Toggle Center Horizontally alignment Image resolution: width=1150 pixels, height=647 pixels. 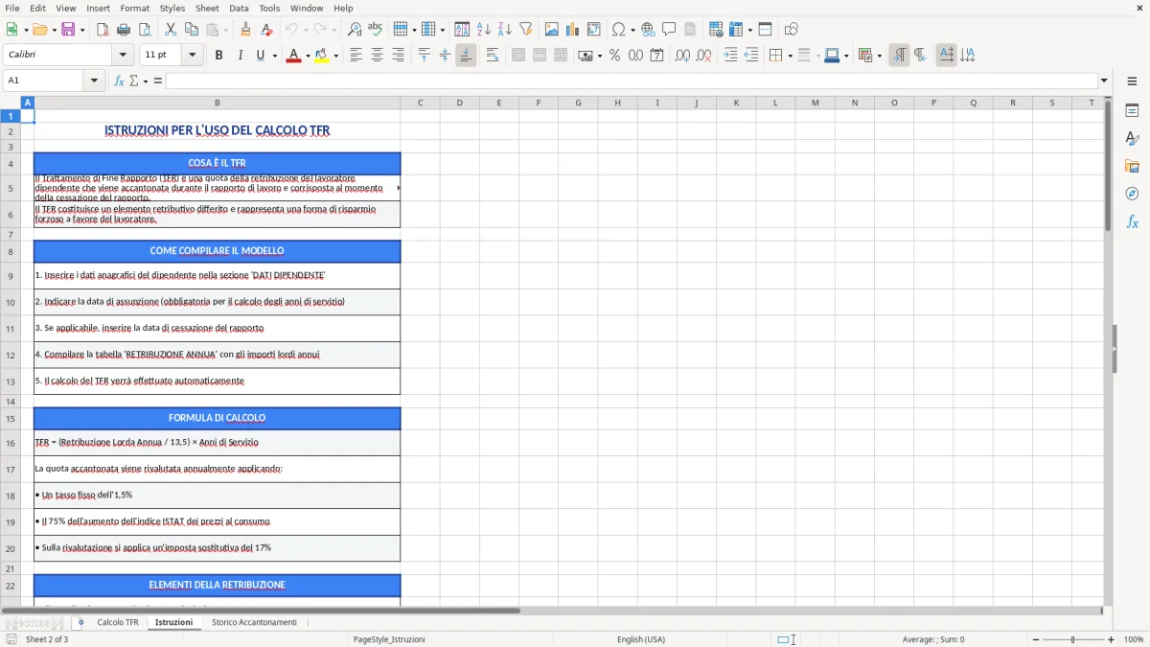[x=377, y=56]
